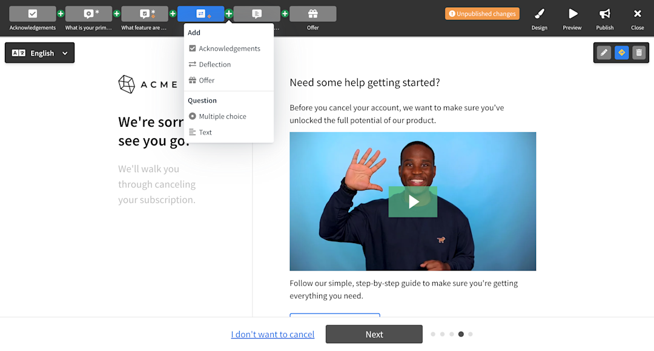Screen dimensions: 654x351
Task: Publish the flow with the megaphone icon
Action: click(605, 19)
